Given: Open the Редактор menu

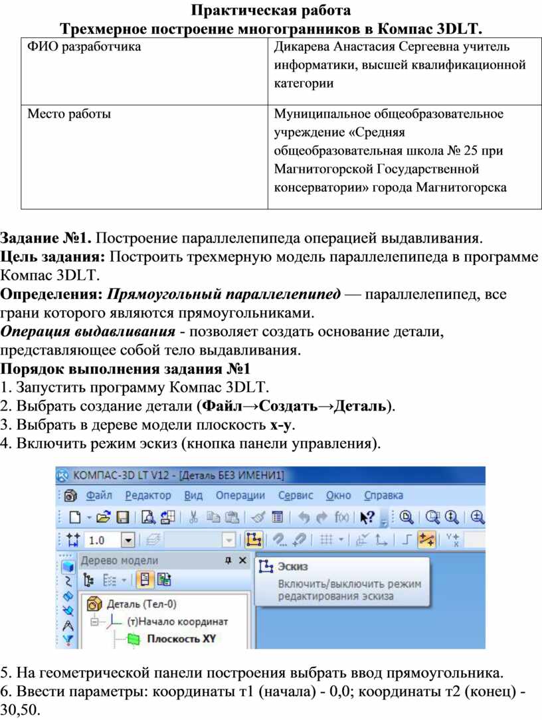Looking at the screenshot, I should pyautogui.click(x=148, y=495).
